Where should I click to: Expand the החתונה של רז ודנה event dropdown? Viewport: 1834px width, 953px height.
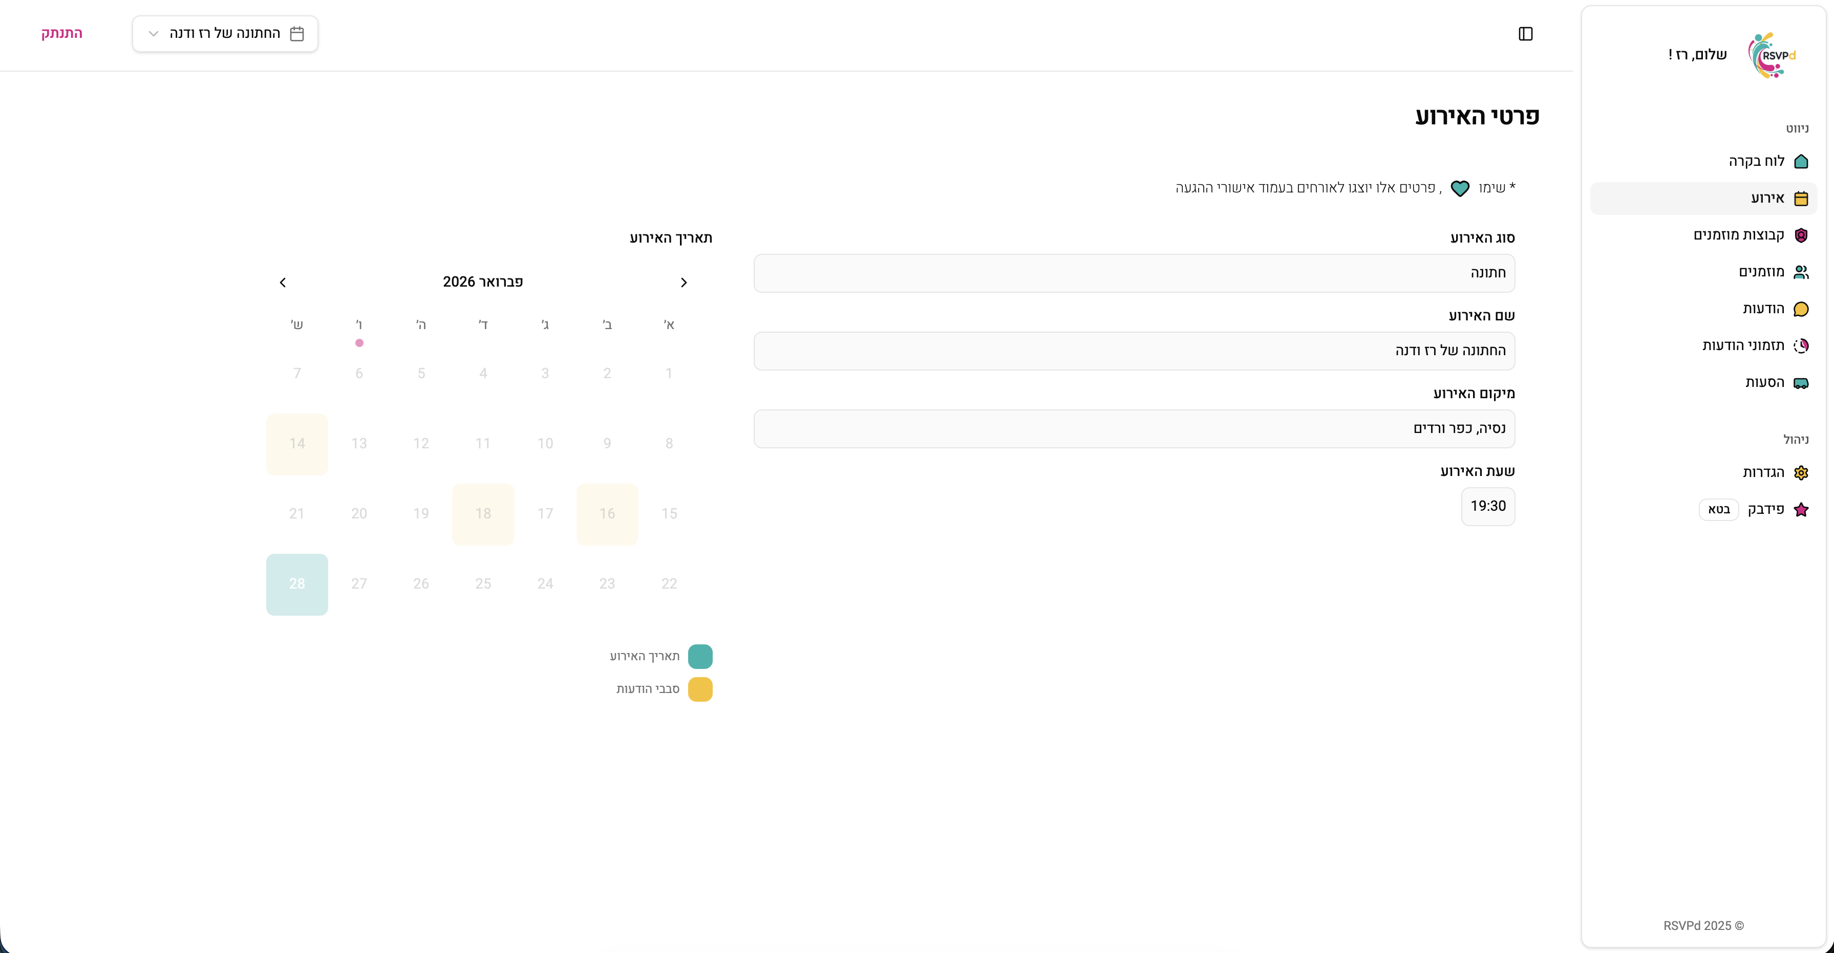(225, 33)
